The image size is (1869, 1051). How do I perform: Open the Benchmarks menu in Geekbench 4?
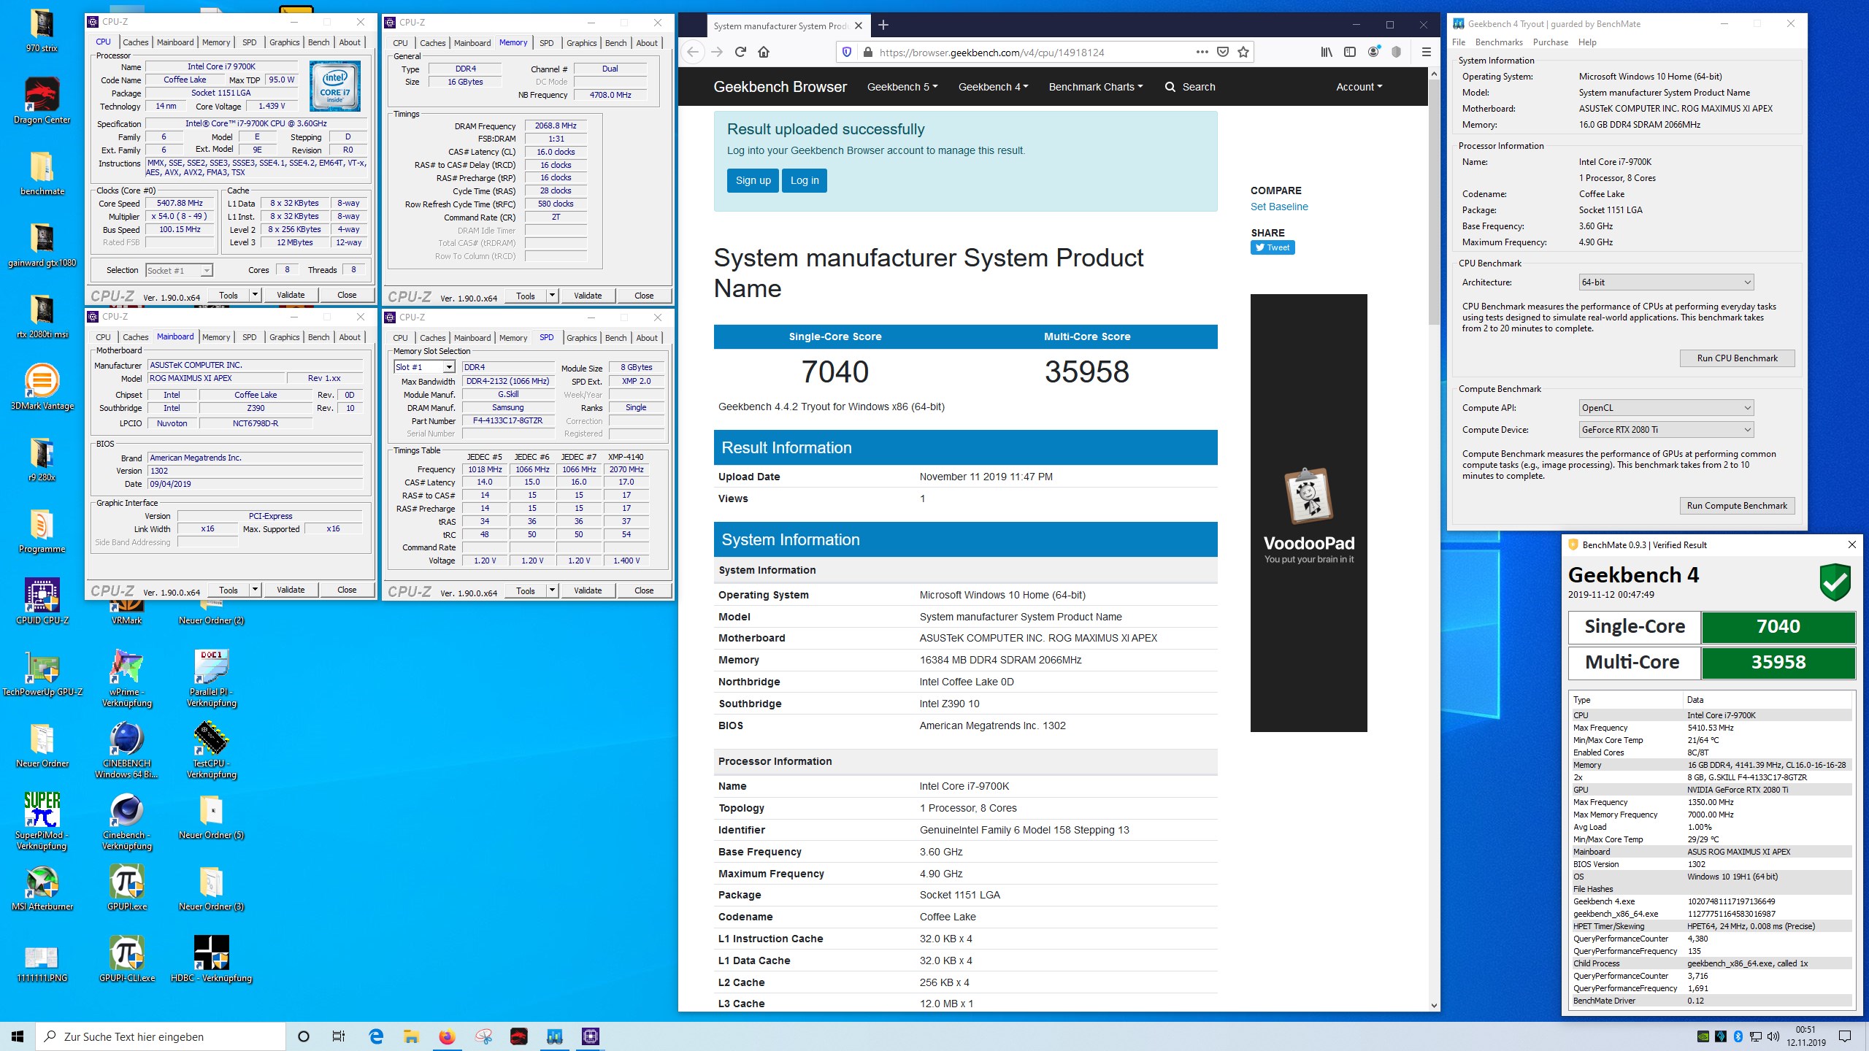pyautogui.click(x=1499, y=42)
